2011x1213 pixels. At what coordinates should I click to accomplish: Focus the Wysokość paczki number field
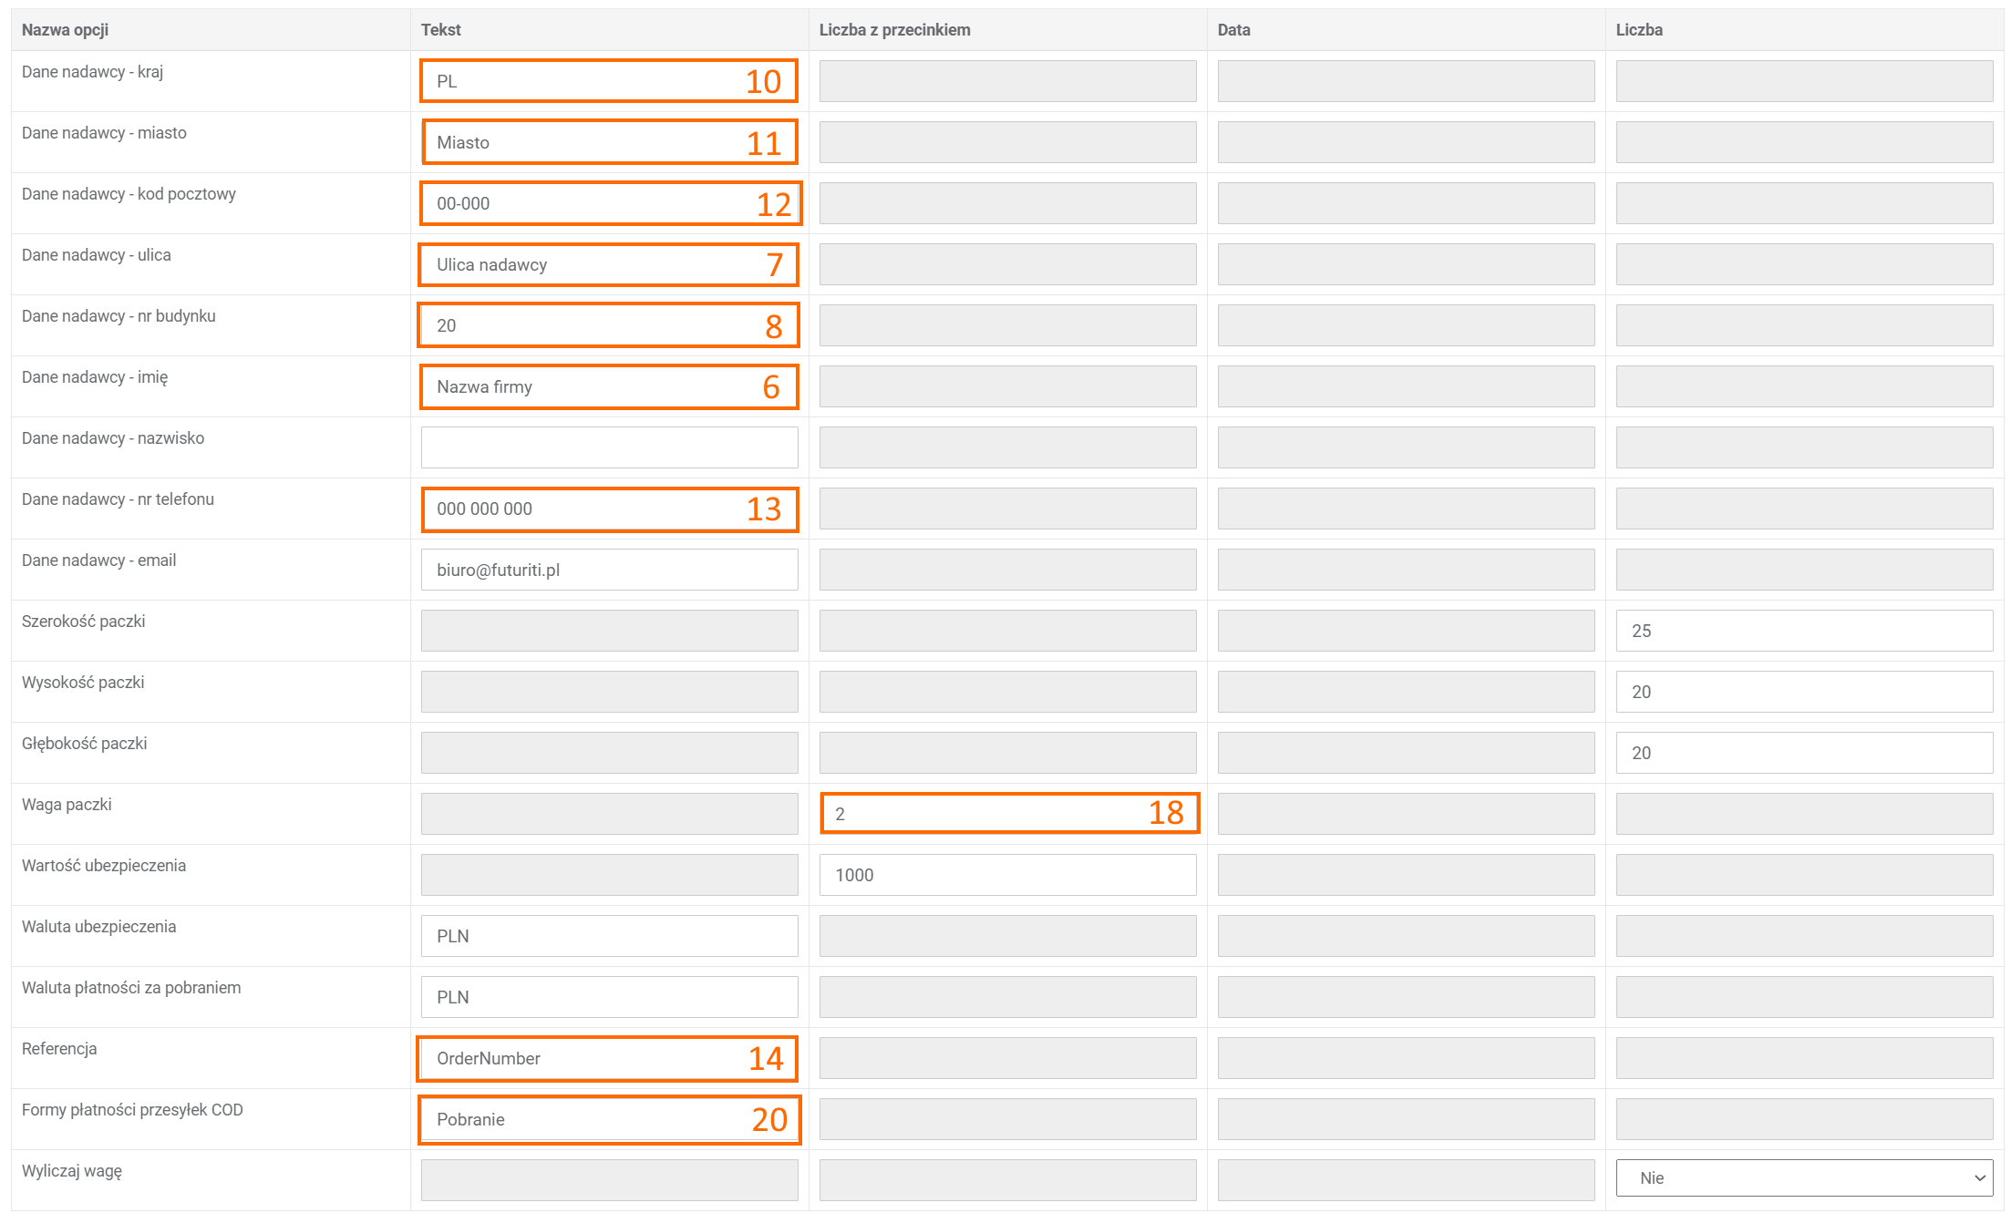1803,692
